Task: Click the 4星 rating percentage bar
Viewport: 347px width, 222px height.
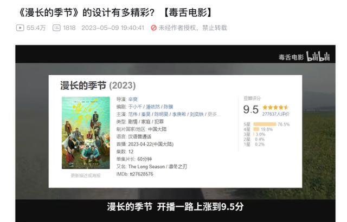Action: click(256, 129)
